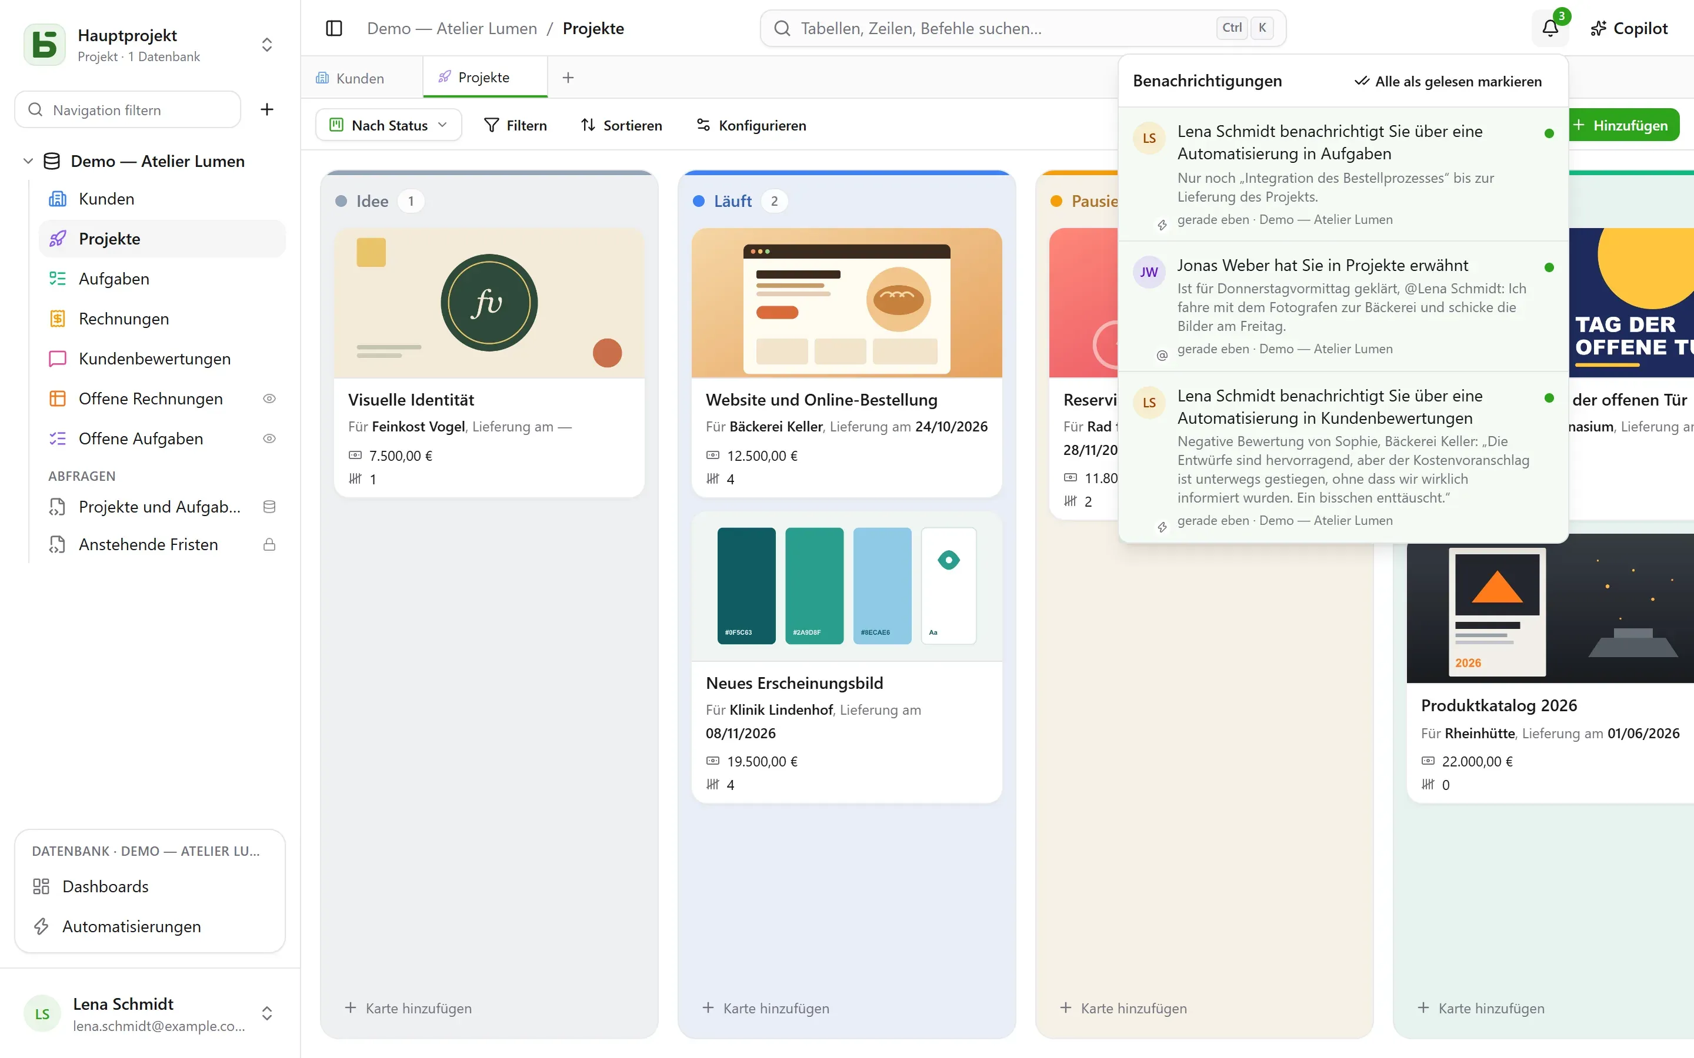The image size is (1694, 1058).
Task: Open the notifications bell
Action: coord(1550,28)
